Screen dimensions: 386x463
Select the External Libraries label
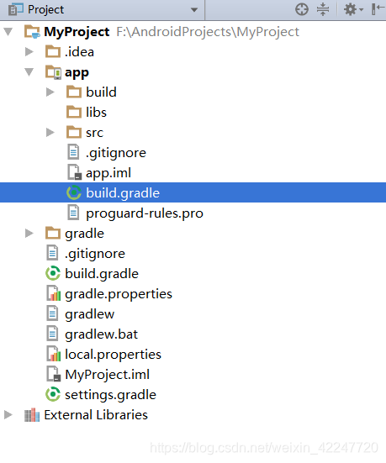click(x=96, y=415)
